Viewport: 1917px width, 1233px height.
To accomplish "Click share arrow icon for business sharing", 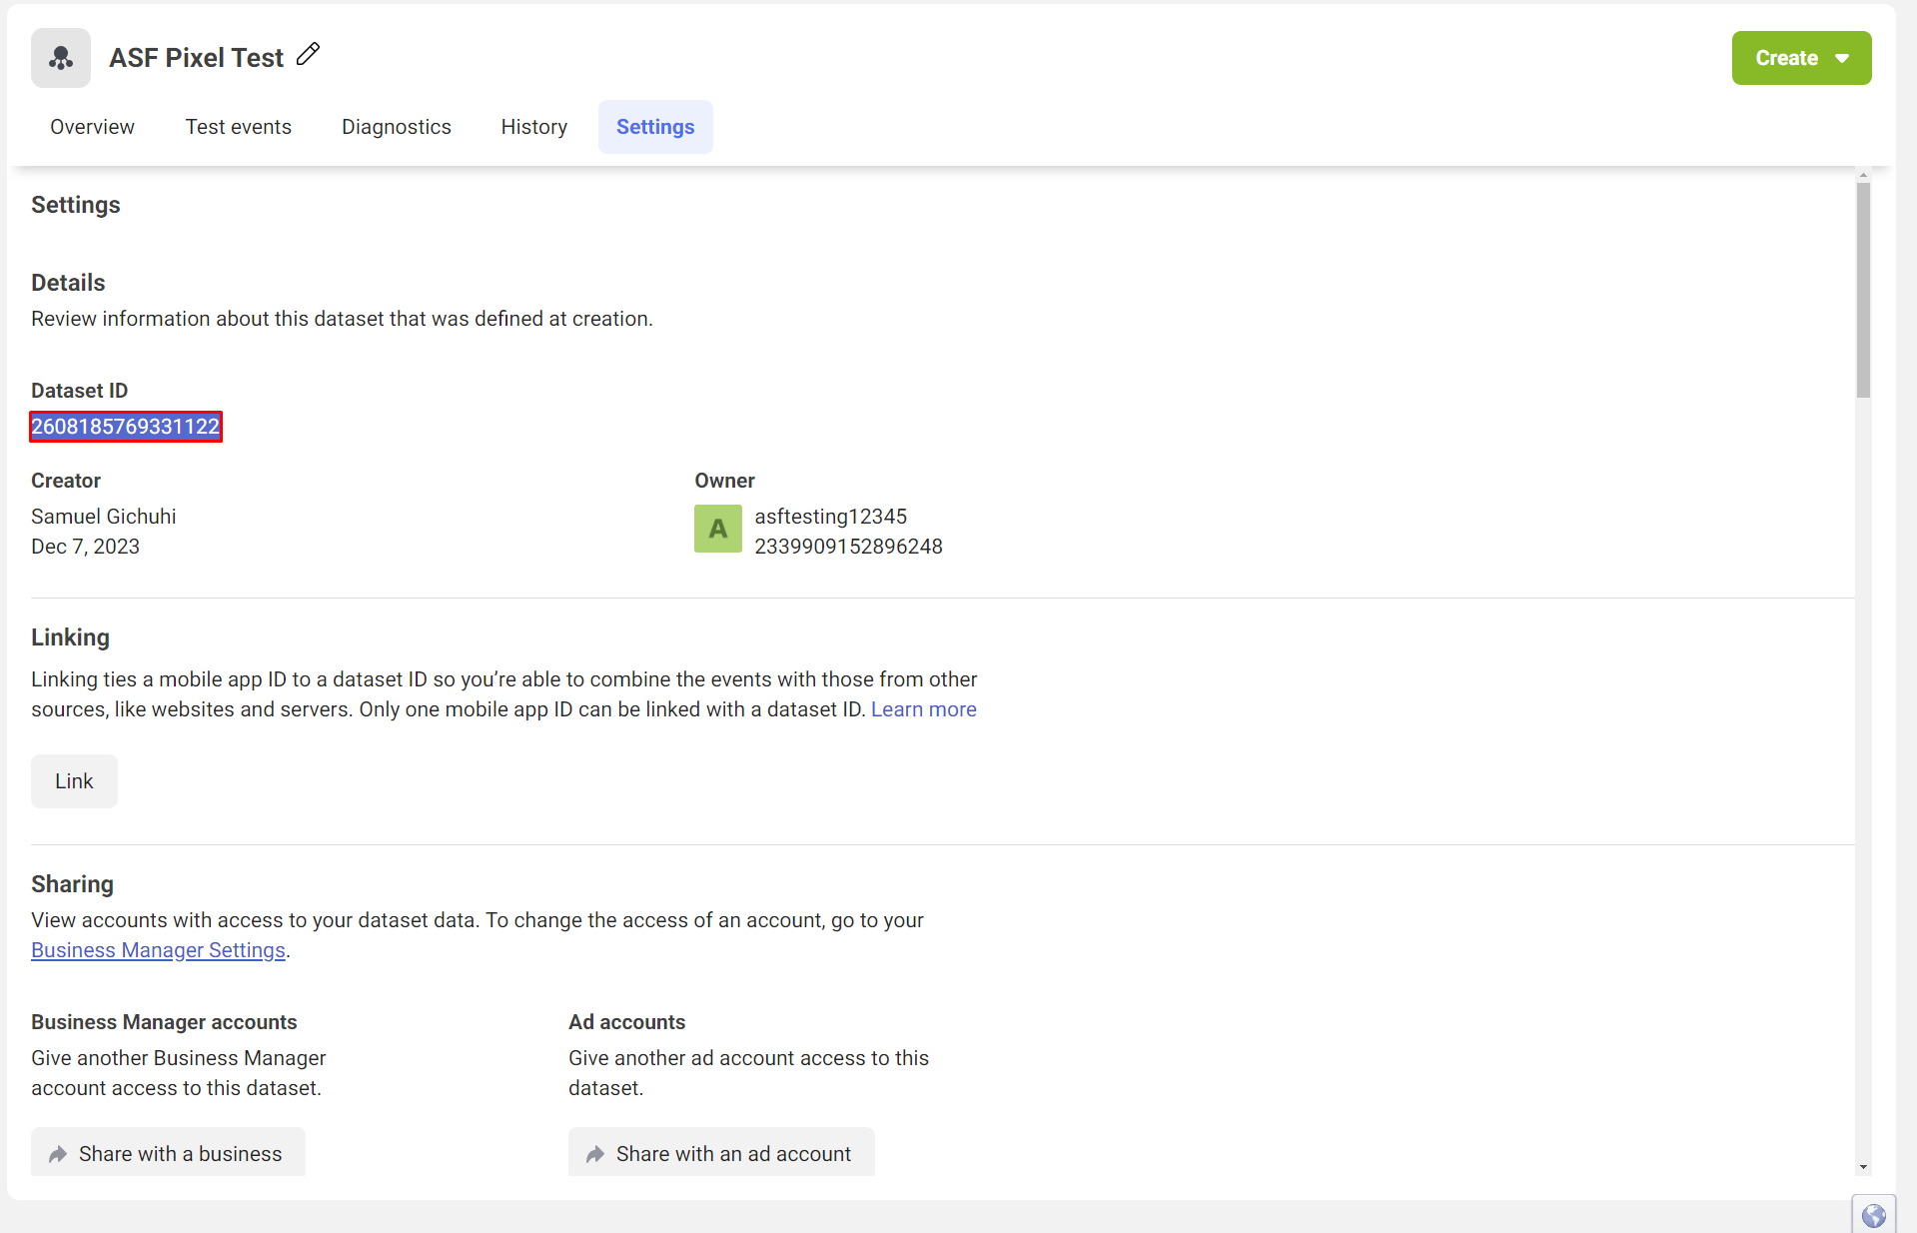I will [x=58, y=1154].
